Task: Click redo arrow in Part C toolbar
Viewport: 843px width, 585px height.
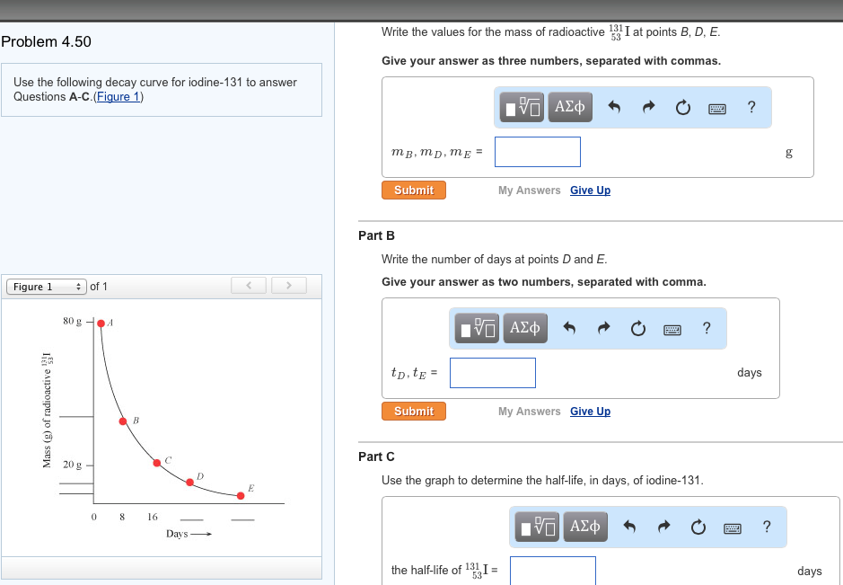Action: pos(664,527)
